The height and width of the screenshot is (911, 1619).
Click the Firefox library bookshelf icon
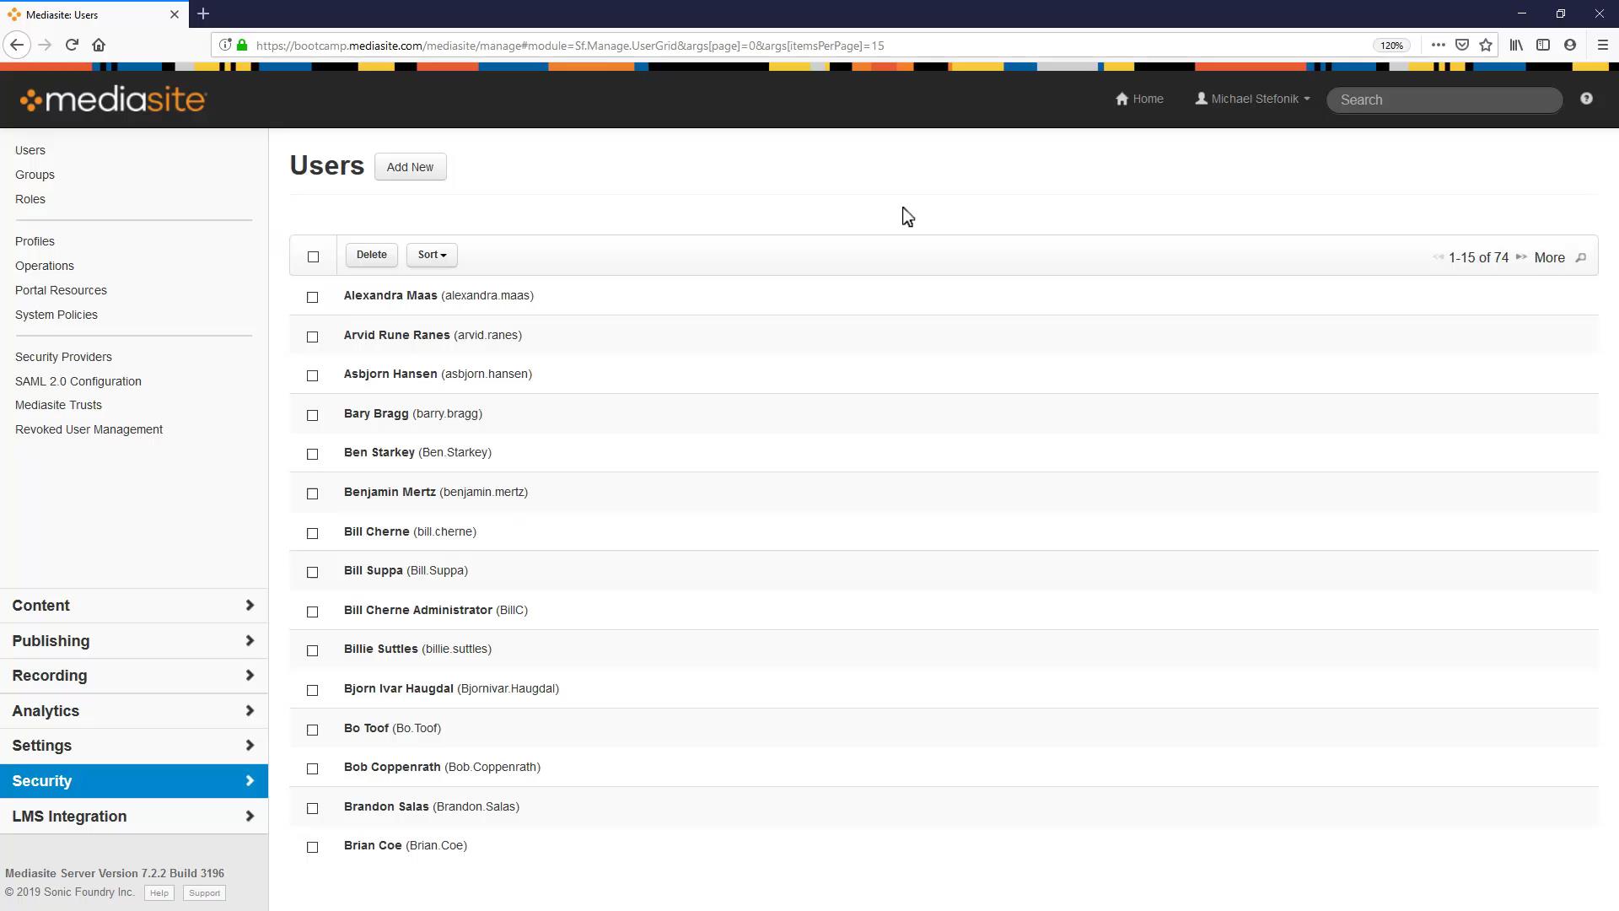pos(1516,45)
